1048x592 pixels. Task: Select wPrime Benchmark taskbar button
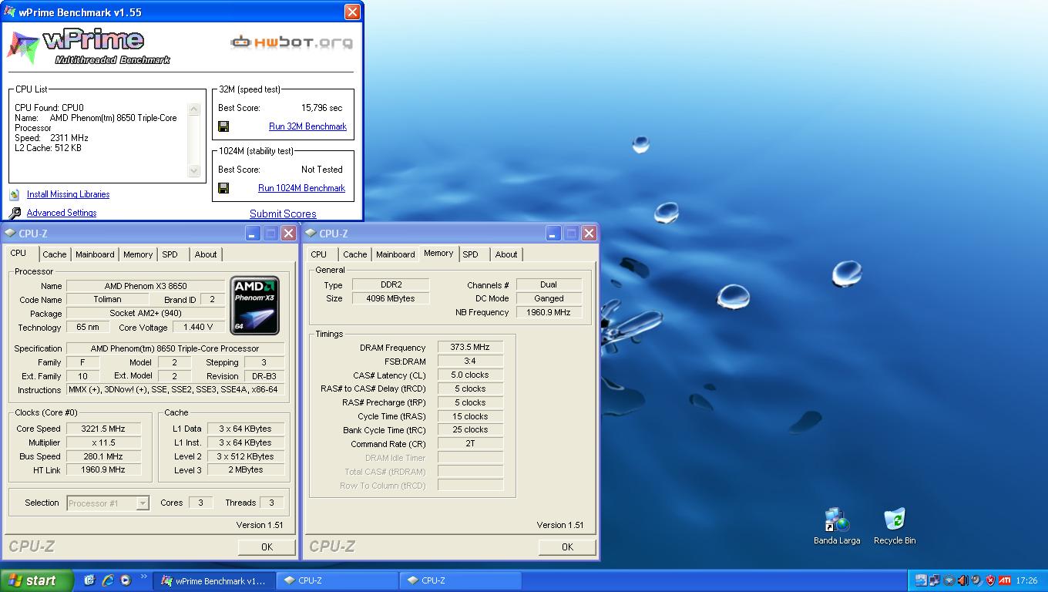(213, 580)
